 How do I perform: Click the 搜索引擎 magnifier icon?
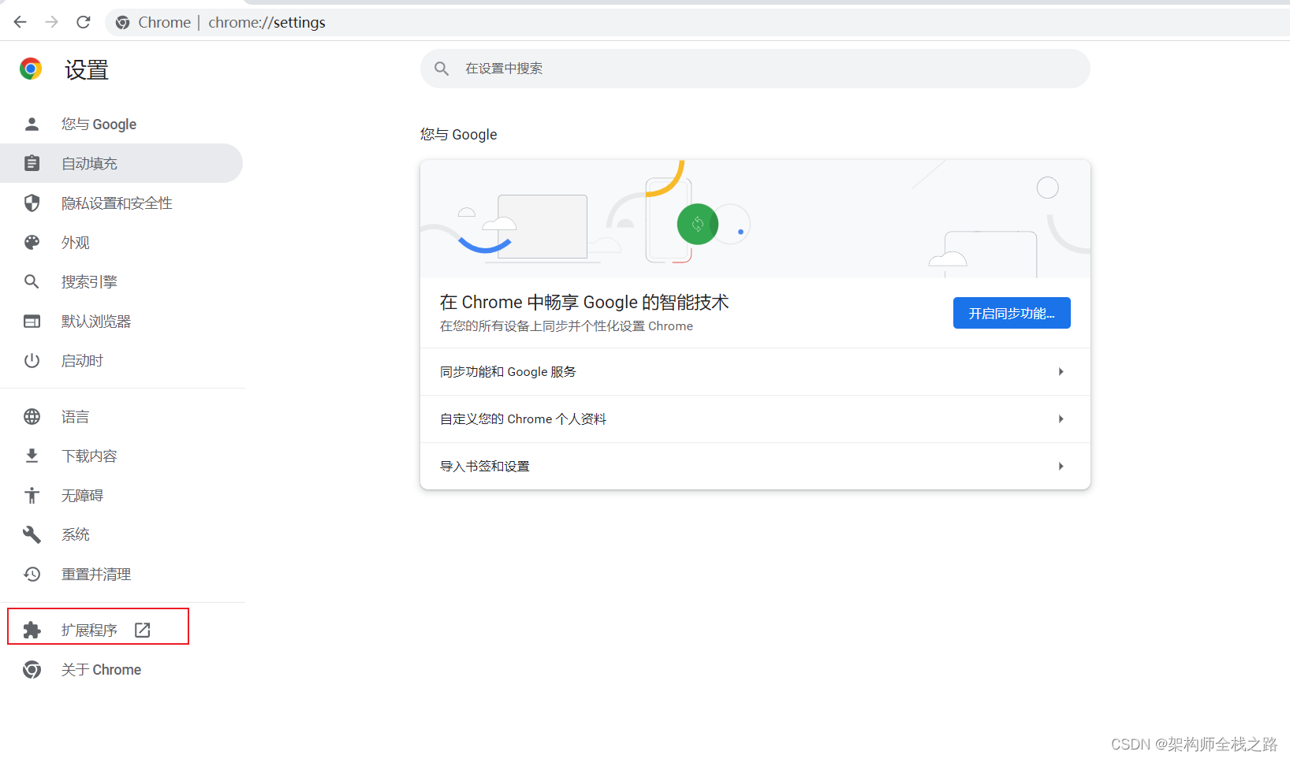point(32,281)
